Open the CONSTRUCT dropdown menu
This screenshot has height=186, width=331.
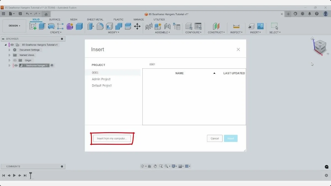216,33
